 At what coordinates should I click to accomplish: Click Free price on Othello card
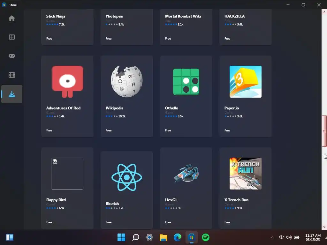click(168, 130)
